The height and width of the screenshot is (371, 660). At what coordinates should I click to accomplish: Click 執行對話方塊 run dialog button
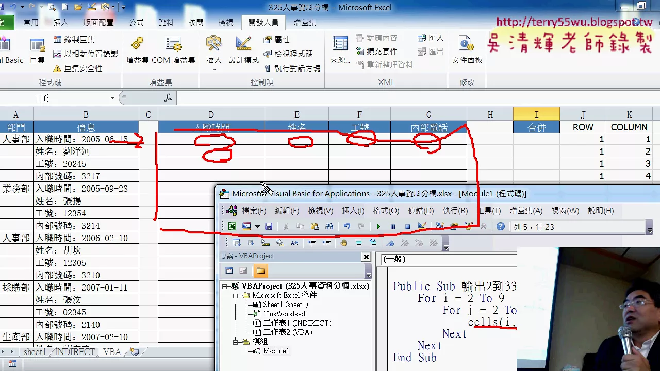[292, 68]
